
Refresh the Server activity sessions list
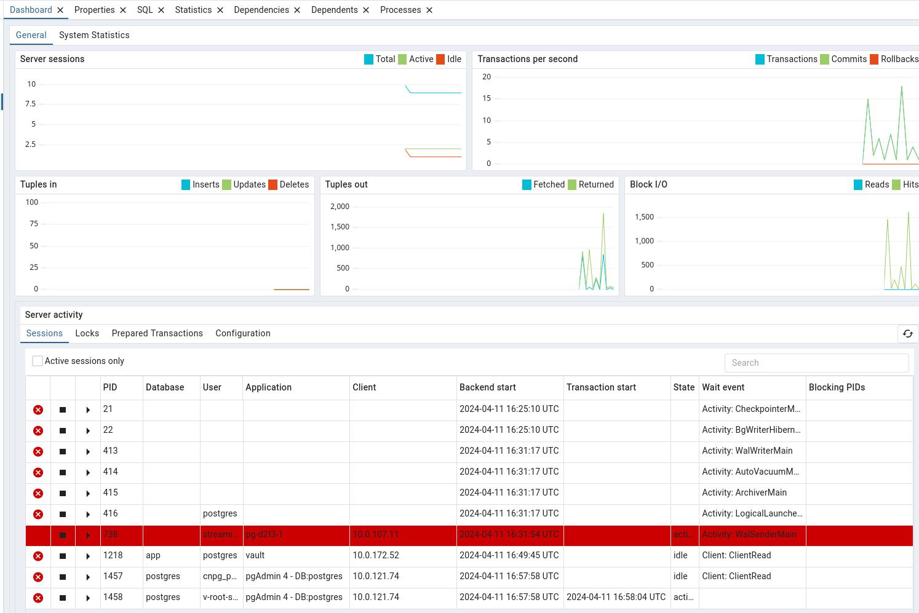[908, 333]
